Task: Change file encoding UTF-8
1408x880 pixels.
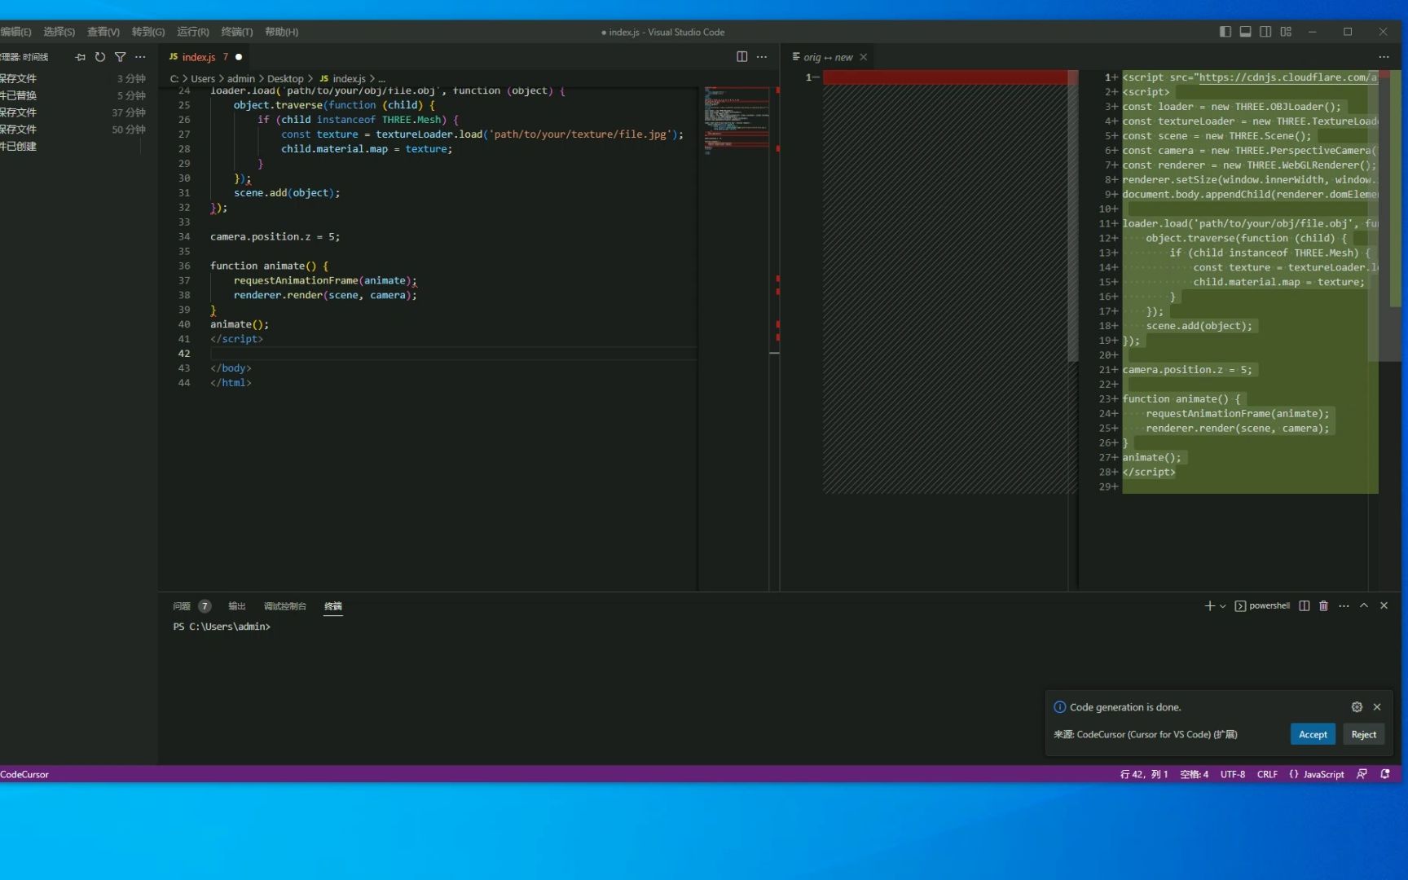Action: click(1232, 774)
